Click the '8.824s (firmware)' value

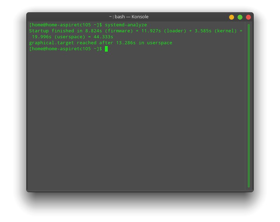tap(109, 31)
